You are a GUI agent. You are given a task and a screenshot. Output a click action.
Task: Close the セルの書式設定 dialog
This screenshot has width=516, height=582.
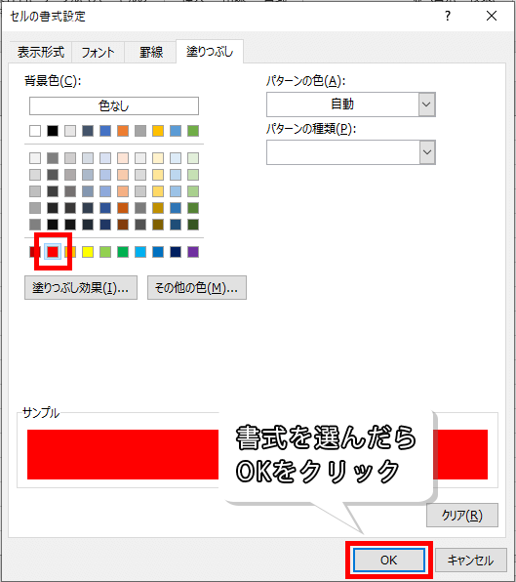tap(492, 16)
